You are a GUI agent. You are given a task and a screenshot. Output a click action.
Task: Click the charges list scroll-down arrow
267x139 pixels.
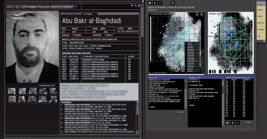[138, 132]
